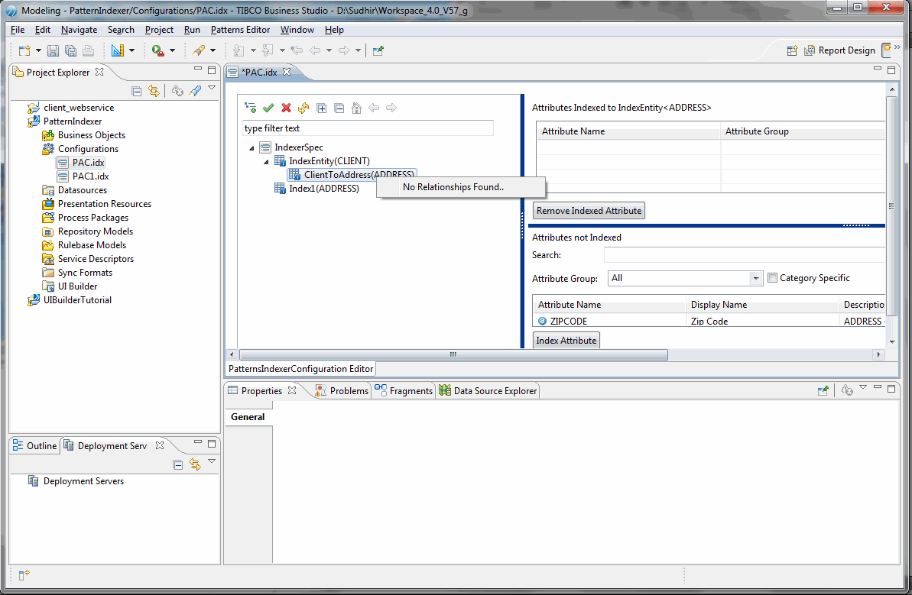This screenshot has width=912, height=595.
Task: Switch to the Problems tab
Action: [x=342, y=391]
